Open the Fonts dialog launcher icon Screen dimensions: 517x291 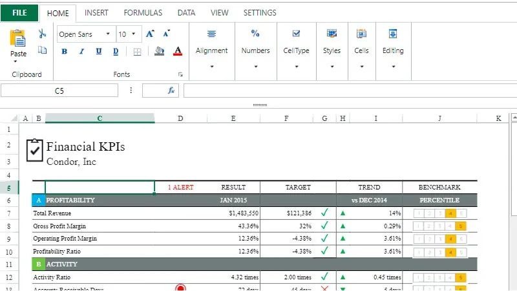coord(180,74)
